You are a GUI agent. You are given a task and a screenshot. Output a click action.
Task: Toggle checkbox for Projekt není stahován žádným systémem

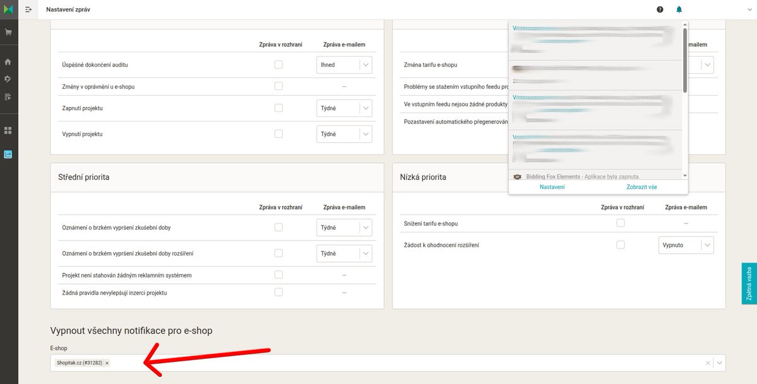click(278, 274)
